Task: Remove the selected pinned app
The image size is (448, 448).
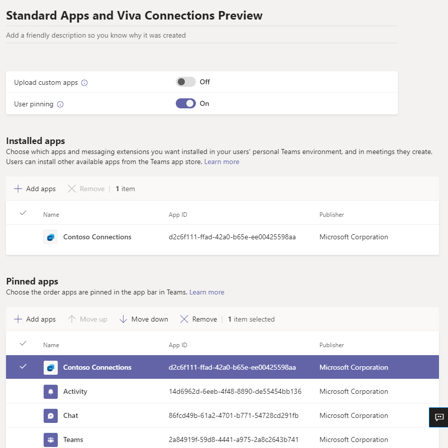Action: click(198, 320)
